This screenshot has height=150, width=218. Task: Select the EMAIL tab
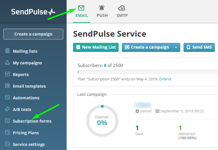pyautogui.click(x=82, y=11)
